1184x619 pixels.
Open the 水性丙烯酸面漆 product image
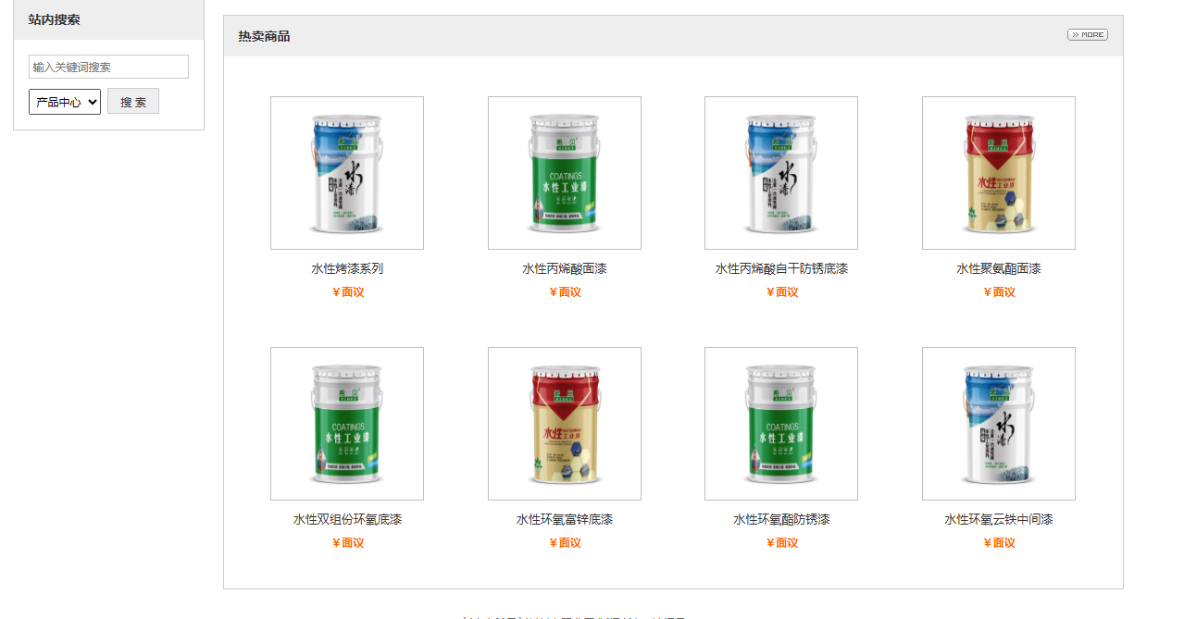(565, 173)
